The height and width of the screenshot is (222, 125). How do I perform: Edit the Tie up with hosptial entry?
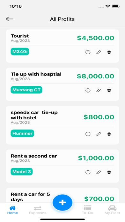99,90
